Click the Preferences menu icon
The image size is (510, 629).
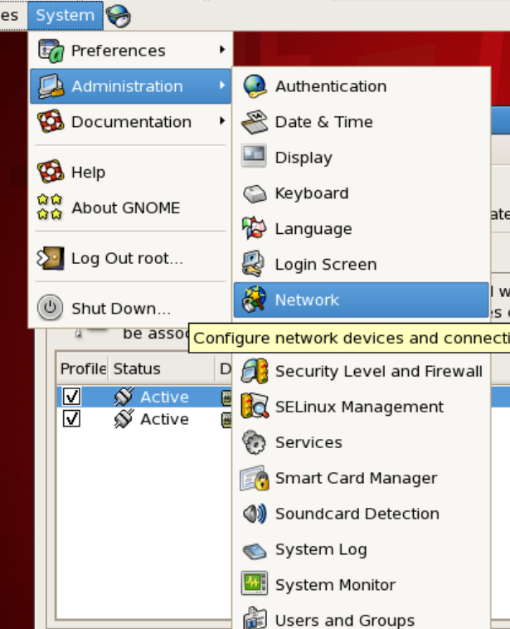[x=51, y=51]
